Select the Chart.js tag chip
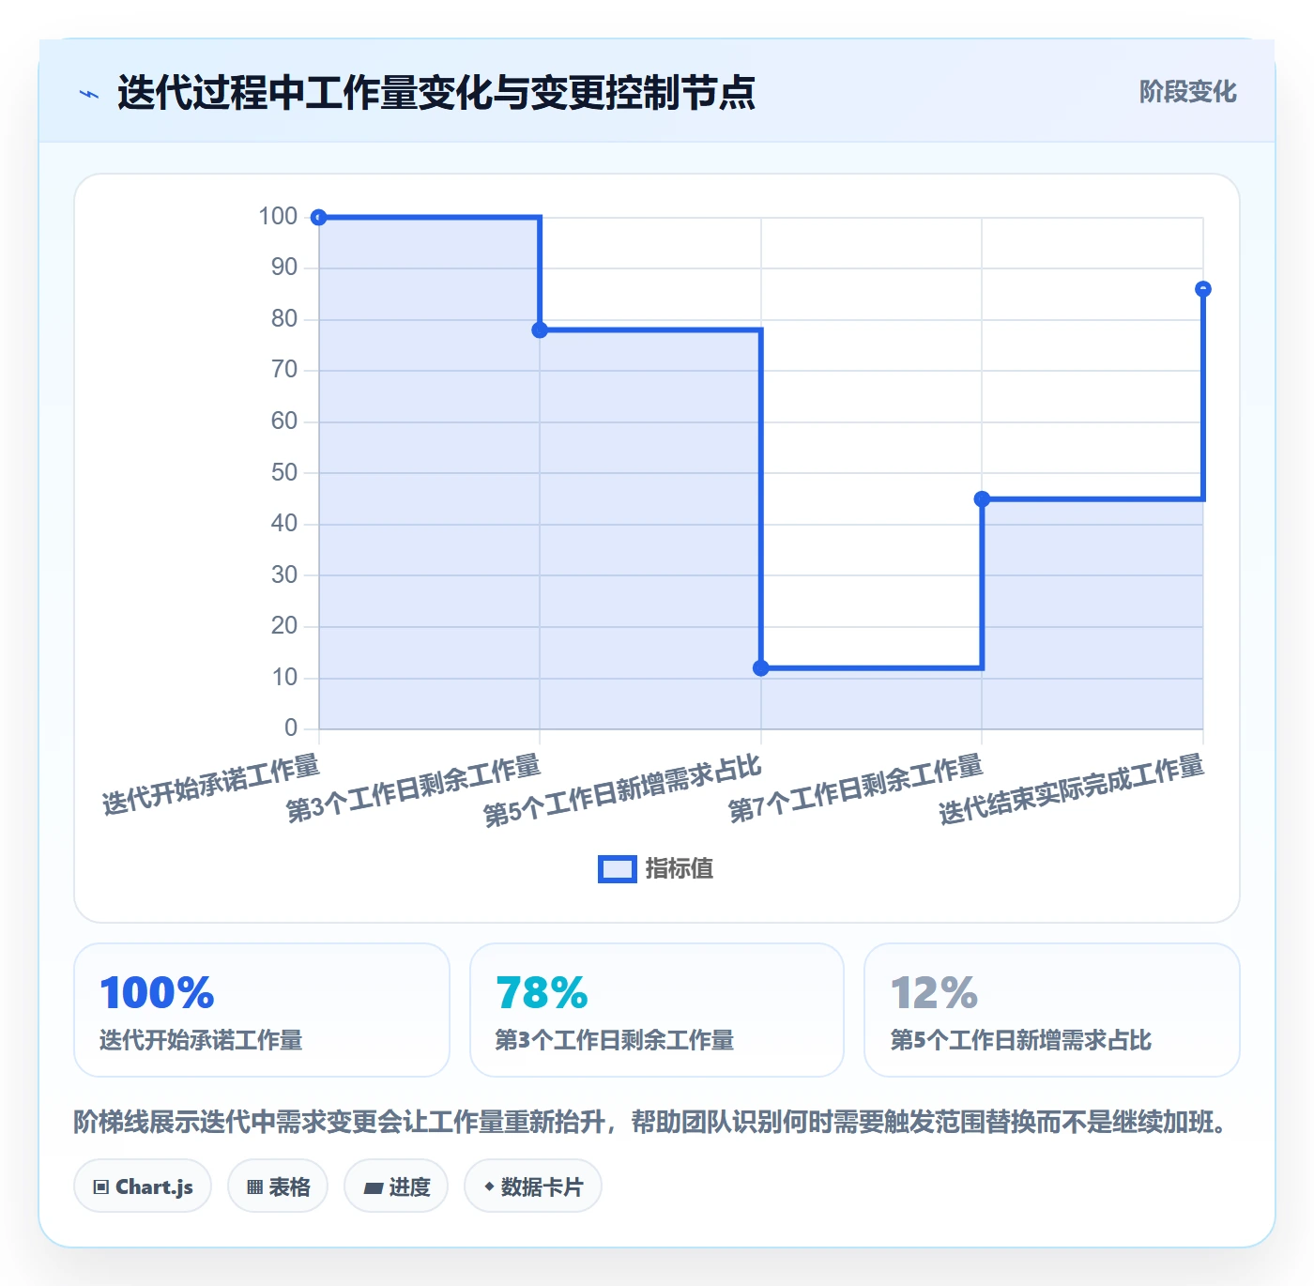 pyautogui.click(x=143, y=1186)
